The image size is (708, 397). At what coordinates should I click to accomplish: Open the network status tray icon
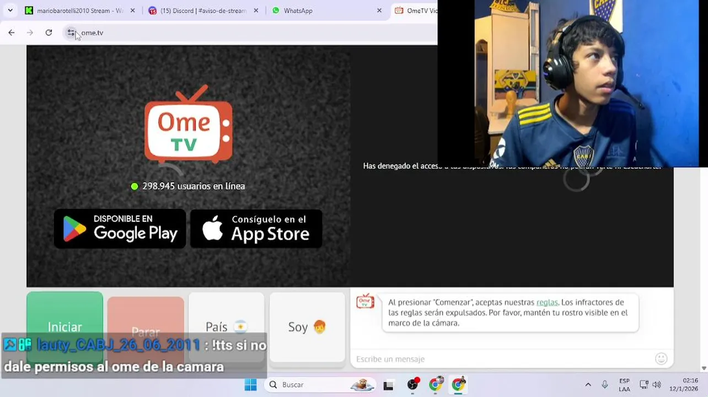point(643,385)
